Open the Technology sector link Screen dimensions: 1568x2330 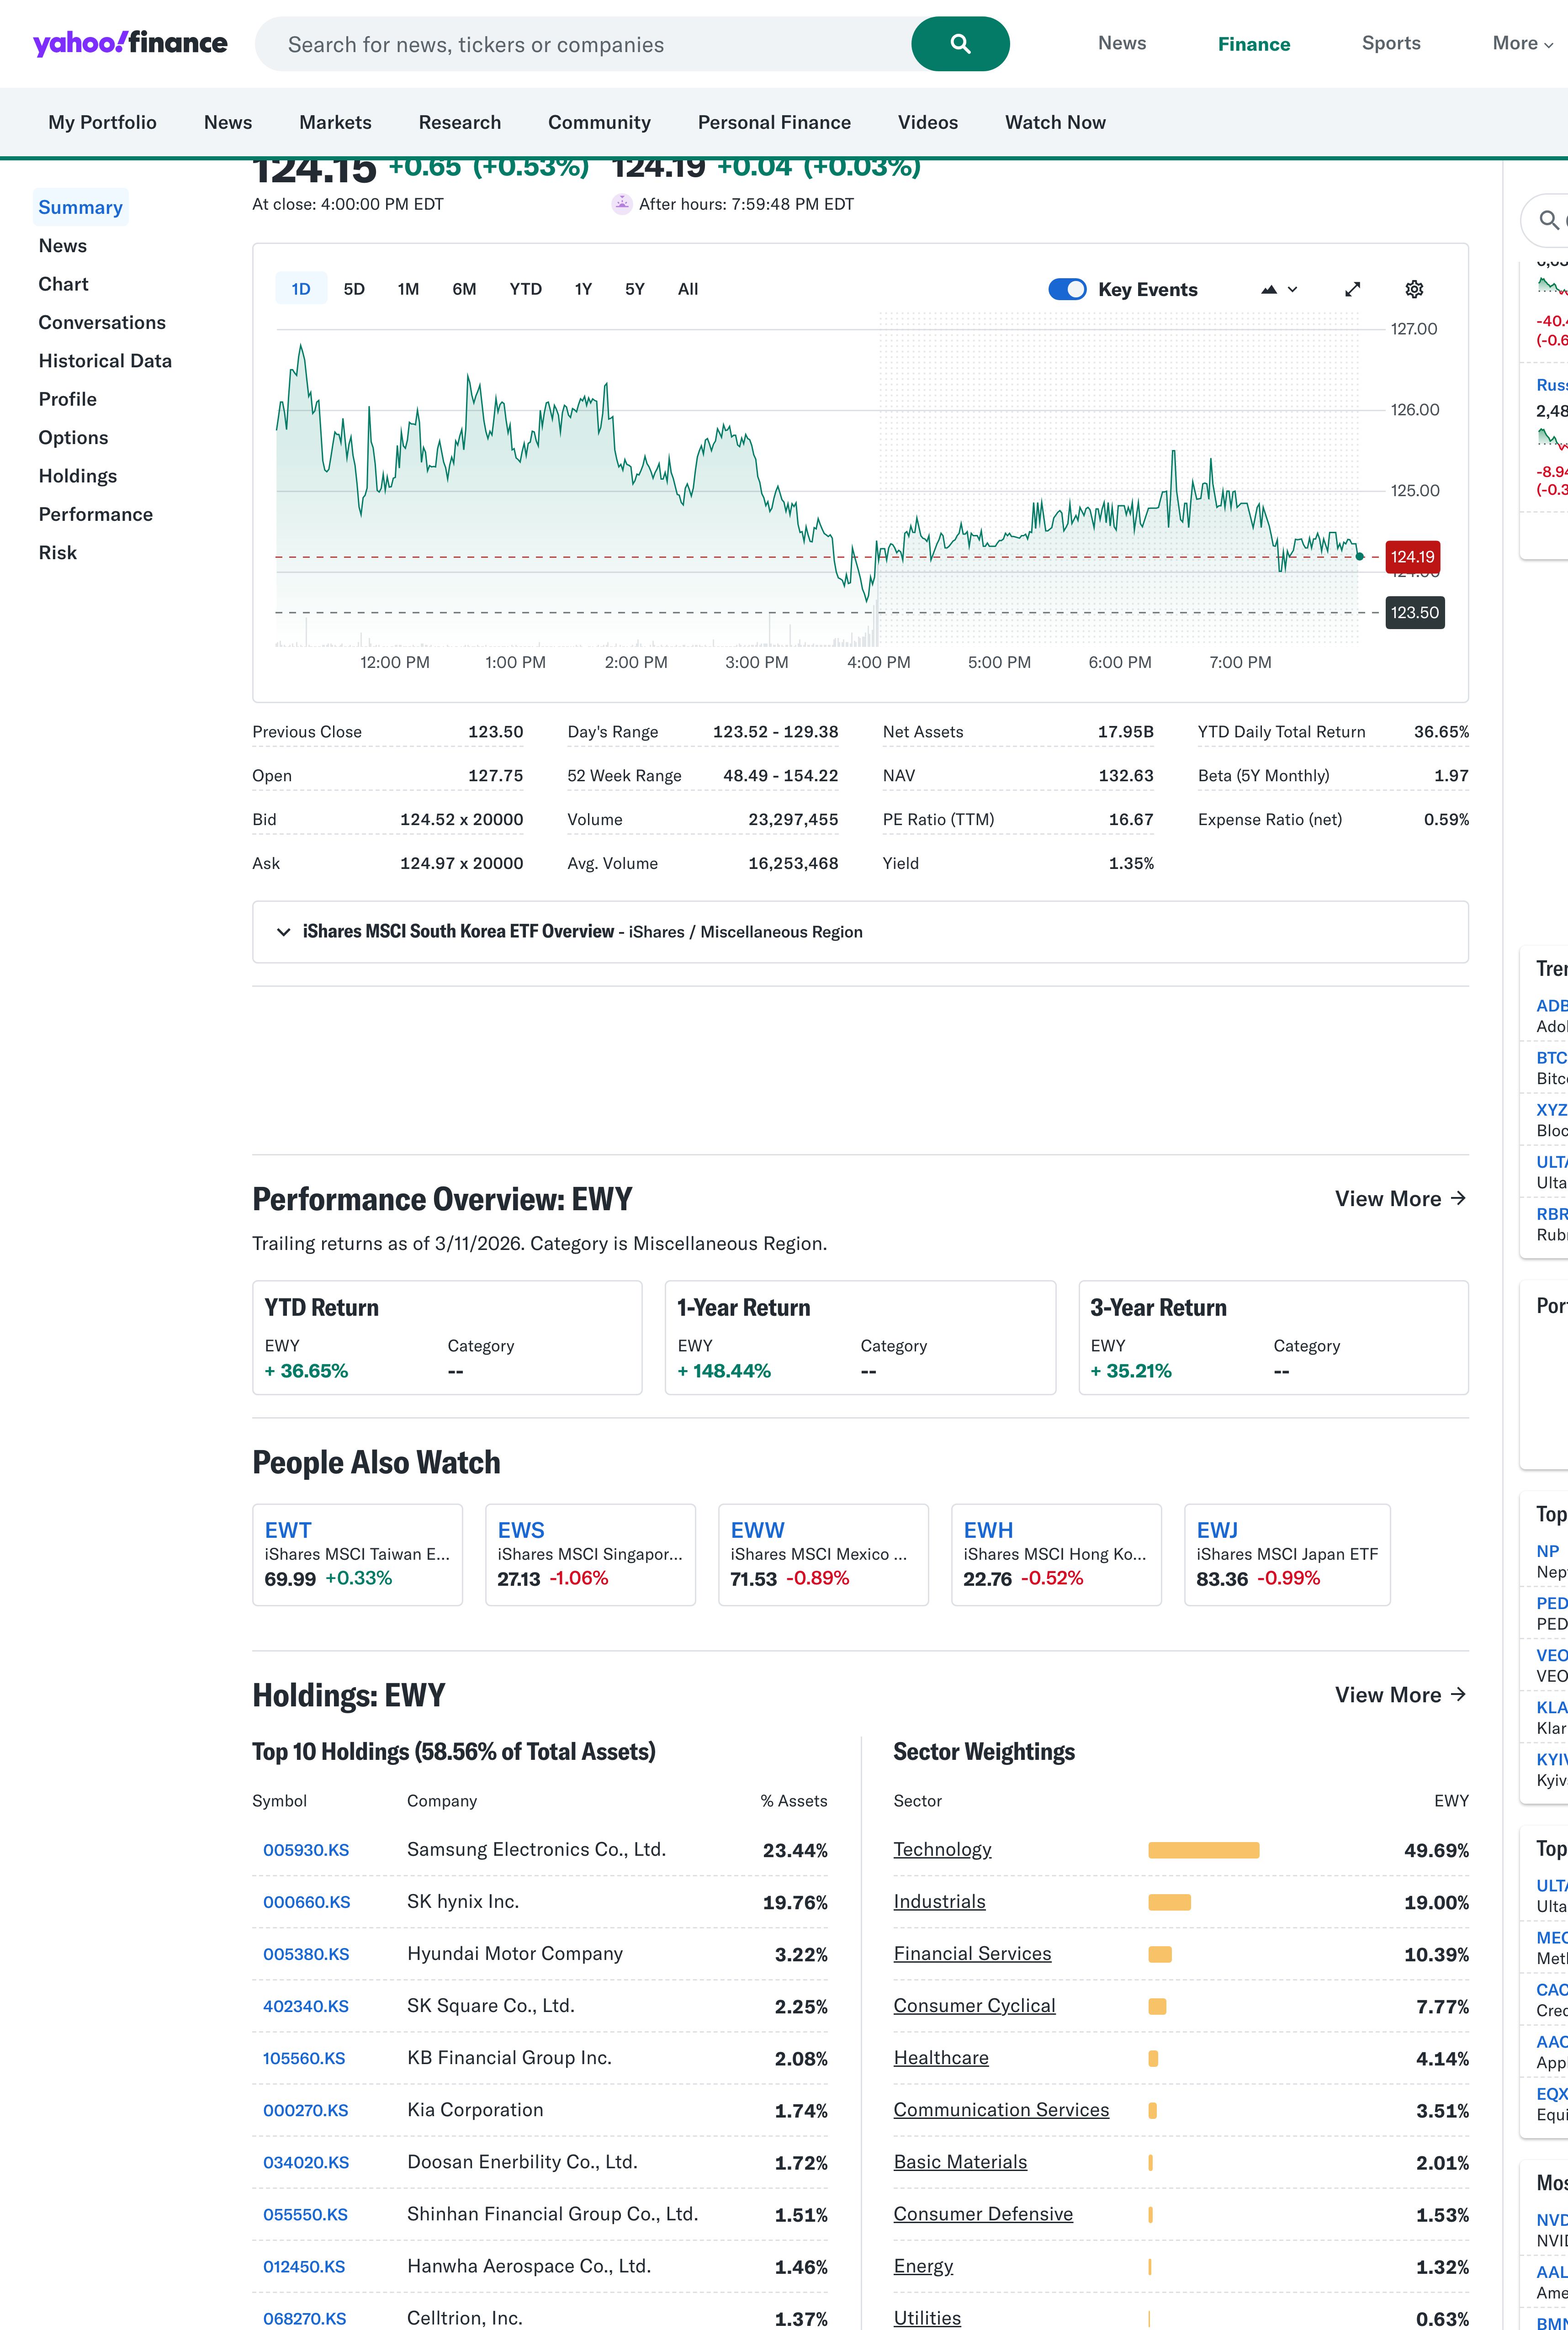[942, 1849]
